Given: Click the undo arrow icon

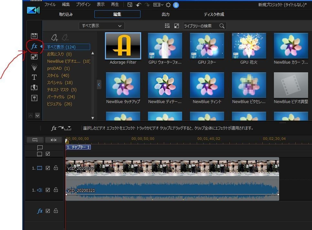Looking at the screenshot, I should pyautogui.click(x=139, y=5).
